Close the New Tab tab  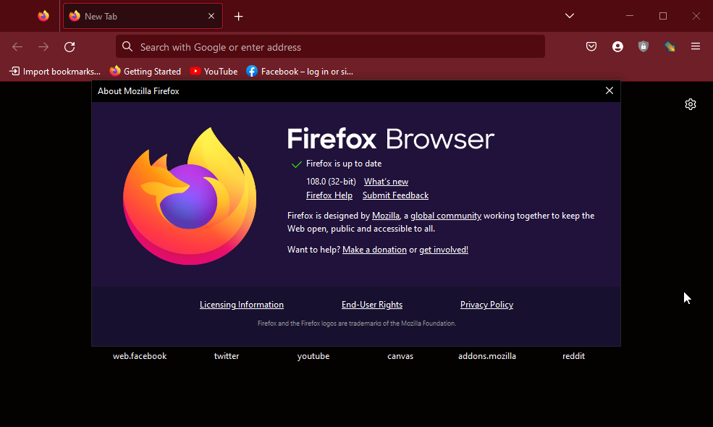point(211,16)
